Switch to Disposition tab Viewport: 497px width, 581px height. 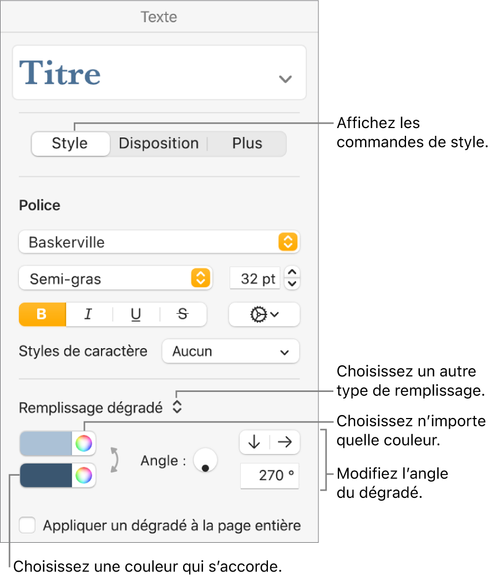click(159, 143)
